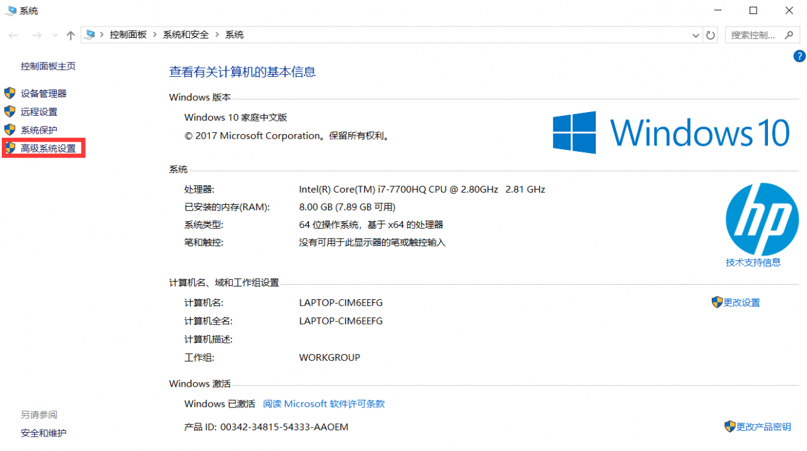Viewport: 807px width, 451px height.
Task: Open 高级系统设置 link
Action: 48,149
